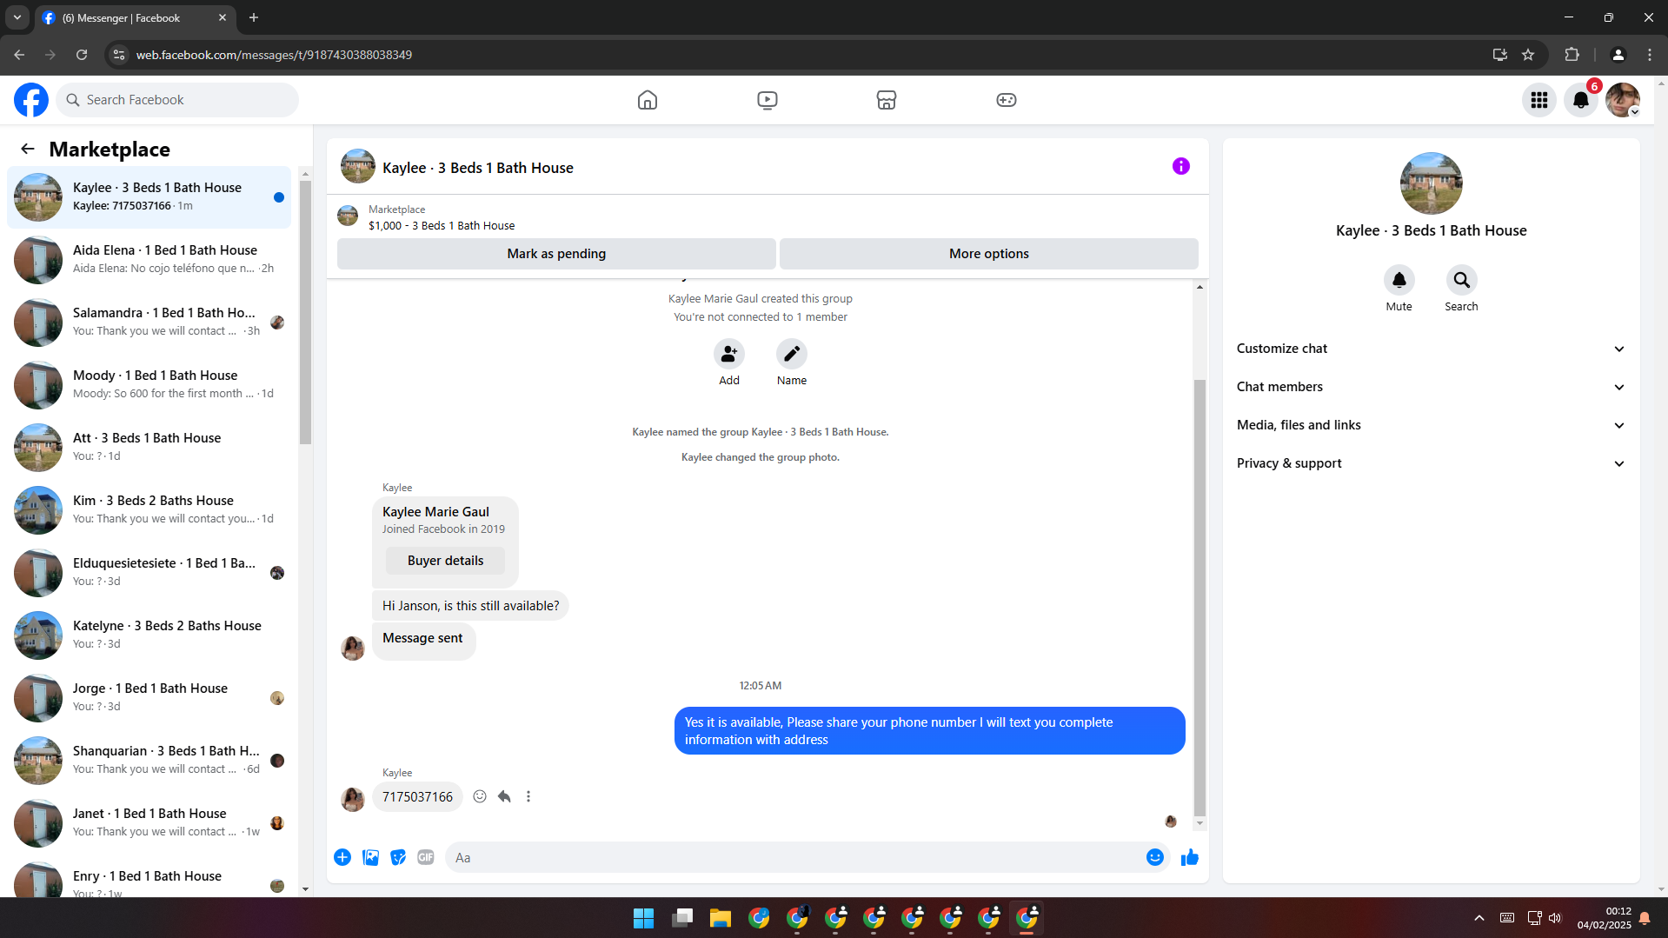This screenshot has width=1668, height=938.
Task: Click More options button
Action: 988,254
